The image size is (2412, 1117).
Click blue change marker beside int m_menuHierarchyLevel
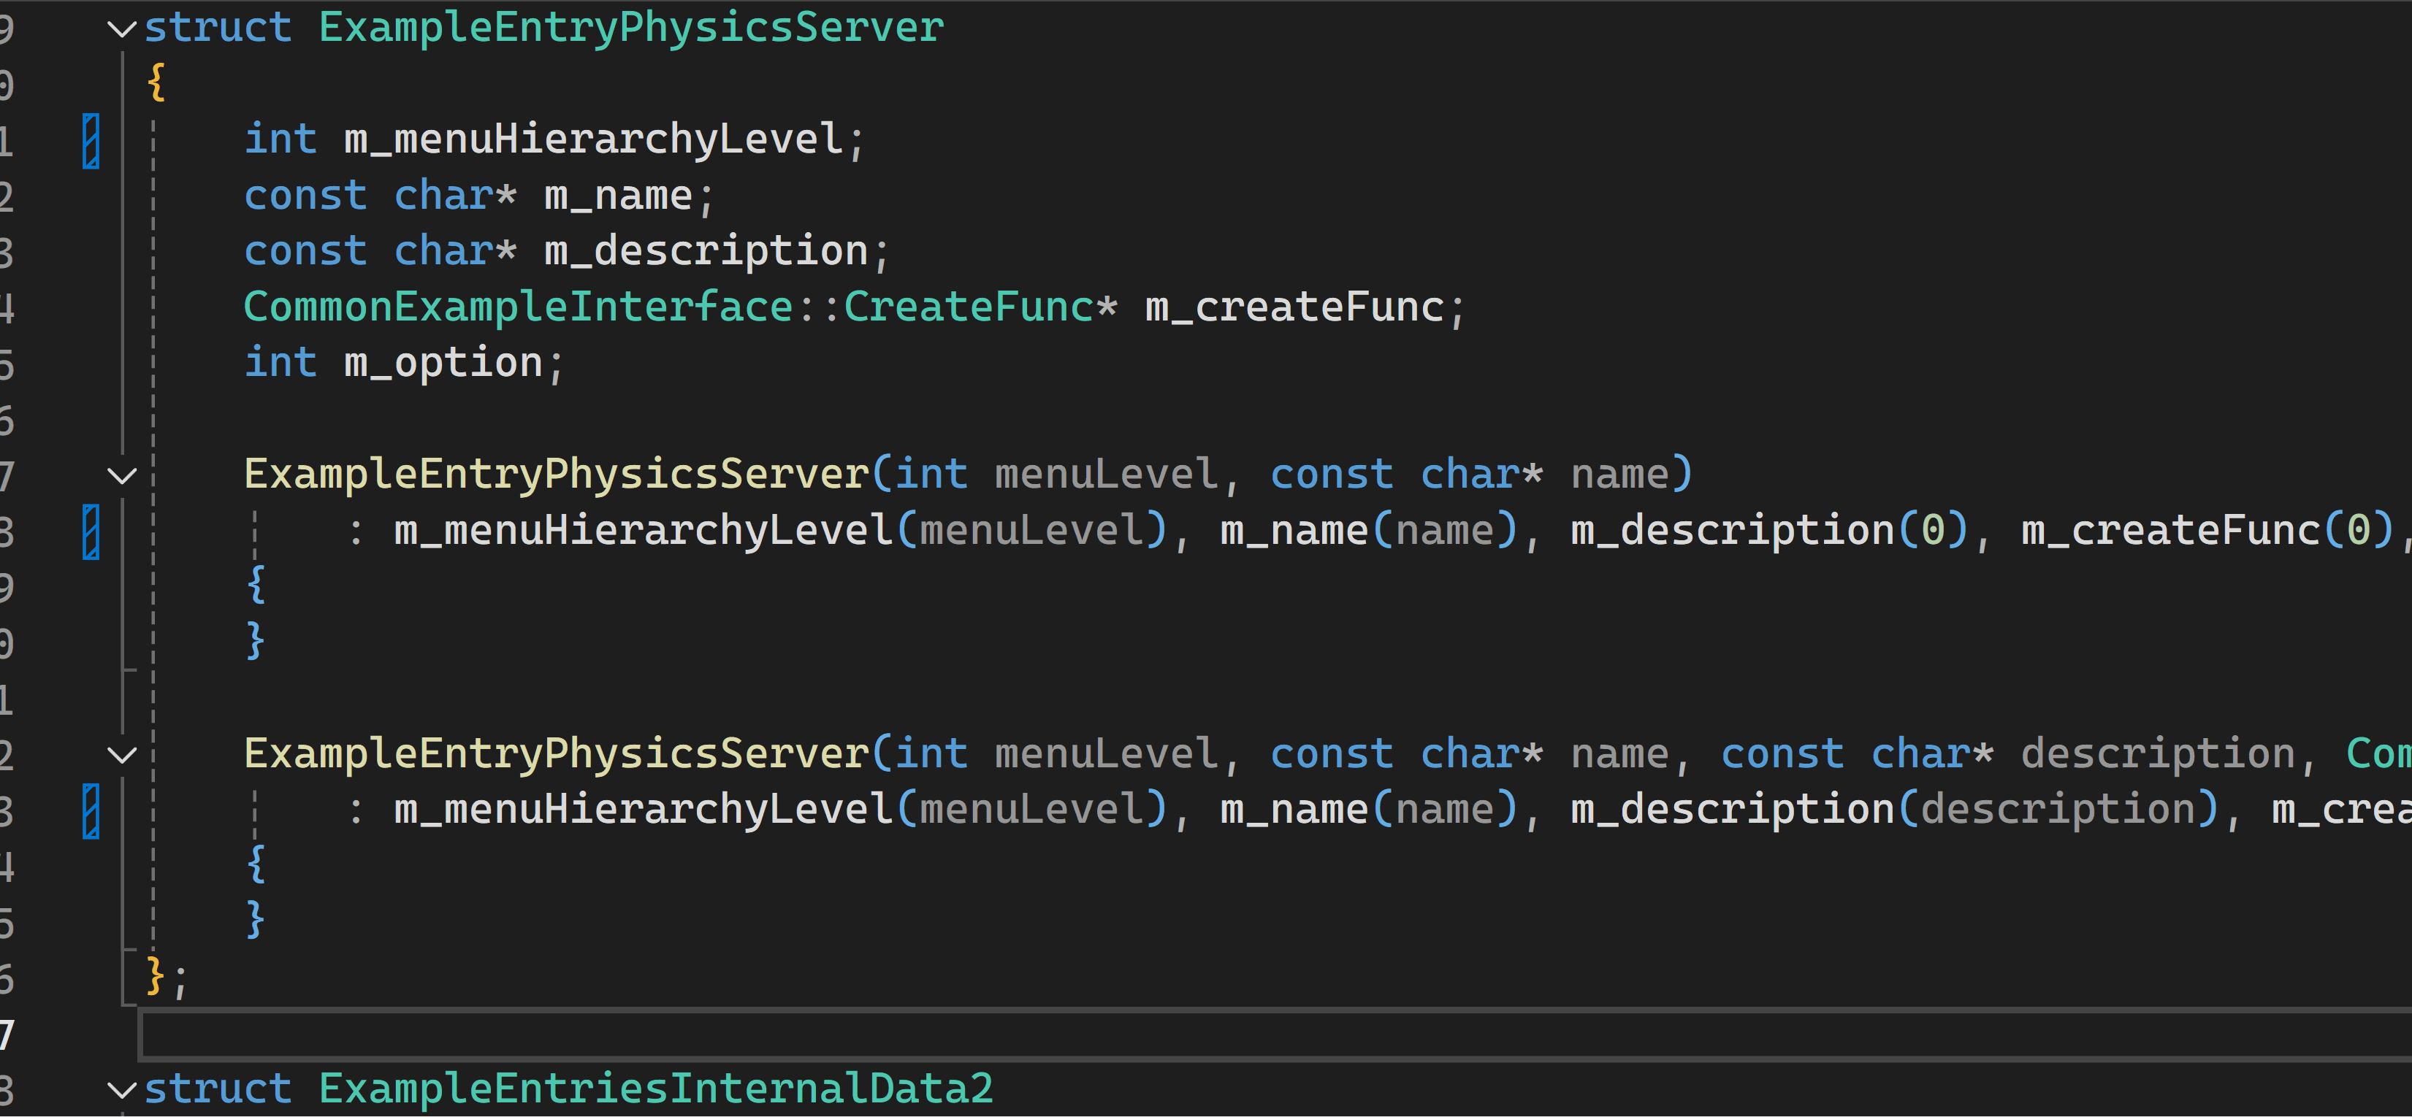coord(91,141)
